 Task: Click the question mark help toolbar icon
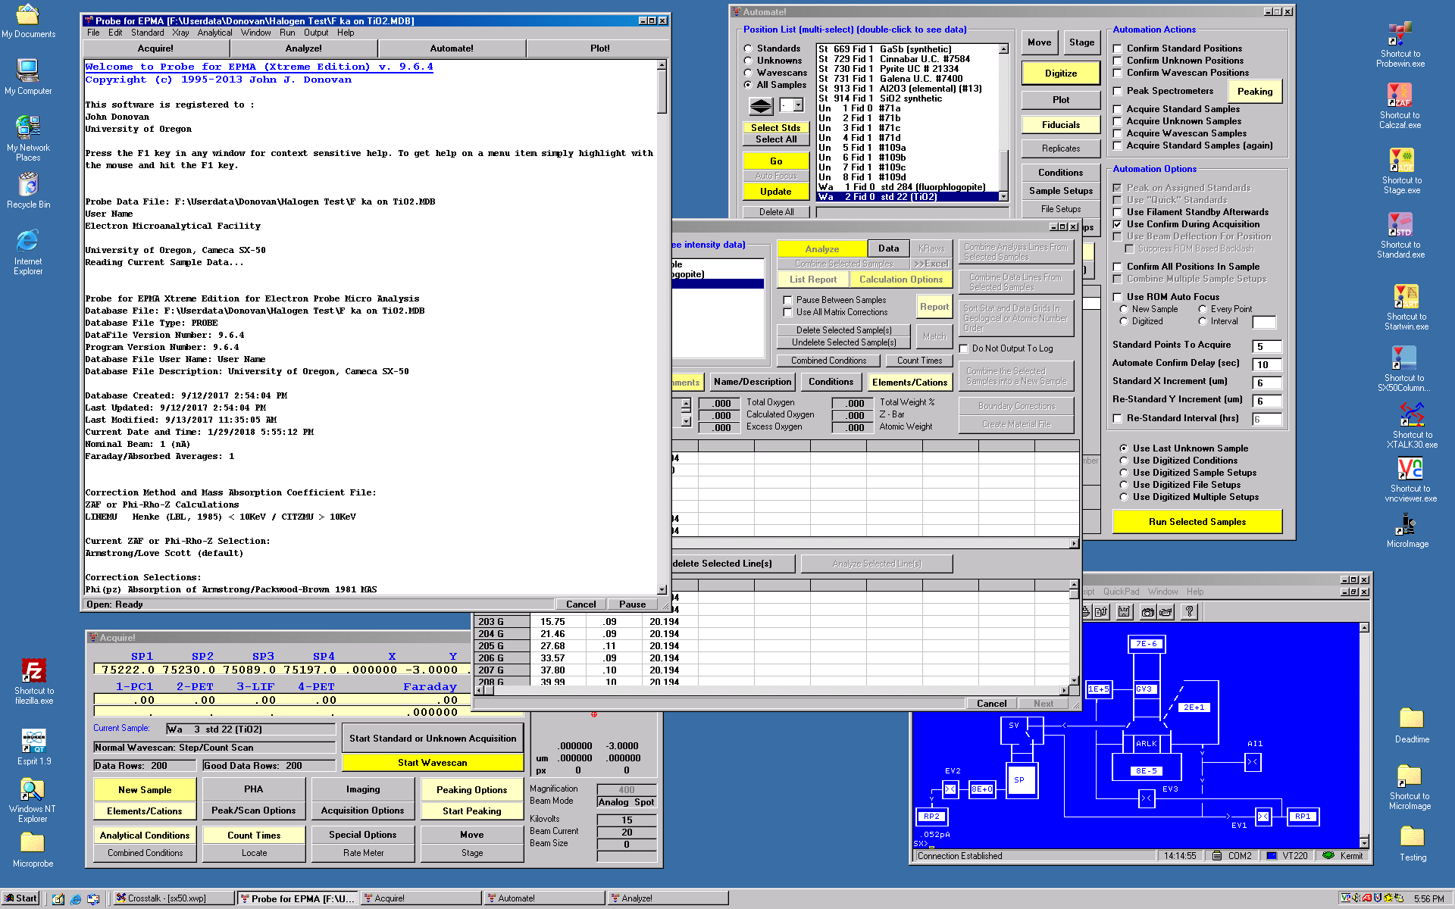coord(1189,612)
